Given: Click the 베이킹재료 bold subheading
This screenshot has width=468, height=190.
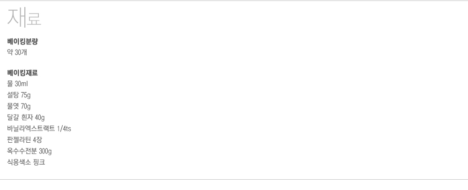Looking at the screenshot, I should [x=22, y=73].
